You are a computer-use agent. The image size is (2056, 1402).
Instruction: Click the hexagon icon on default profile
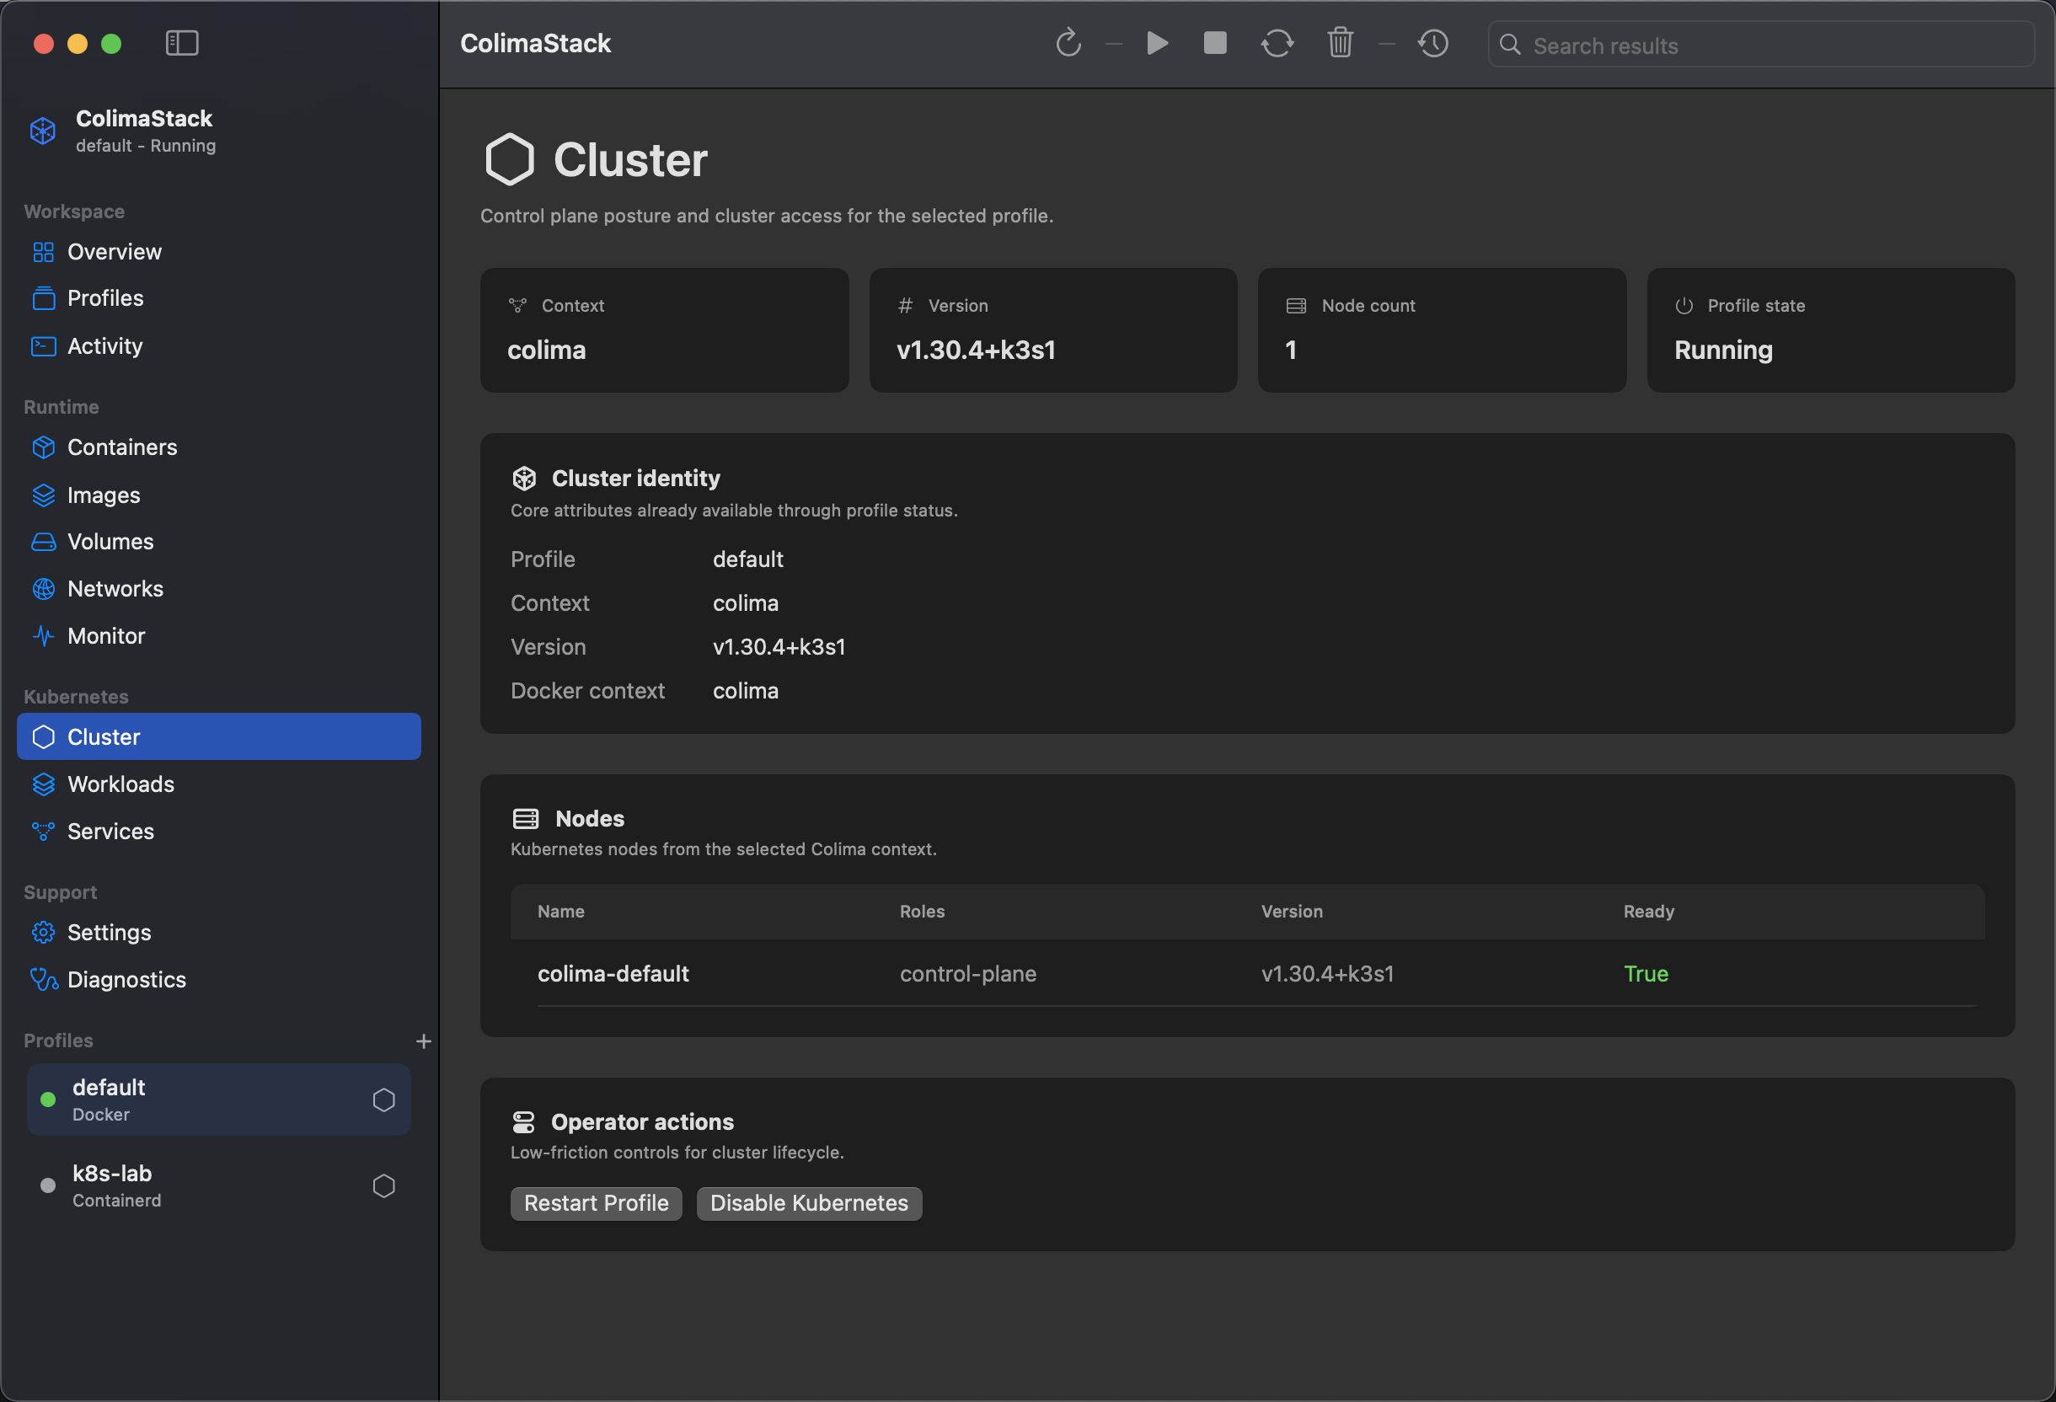(x=383, y=1100)
